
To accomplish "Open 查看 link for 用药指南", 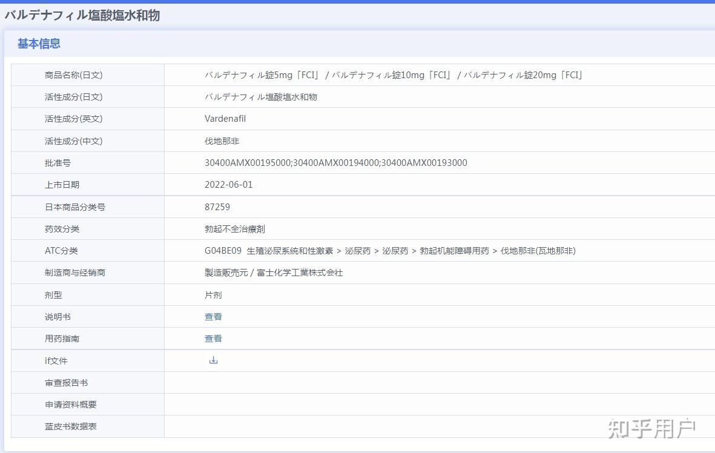I will [213, 339].
